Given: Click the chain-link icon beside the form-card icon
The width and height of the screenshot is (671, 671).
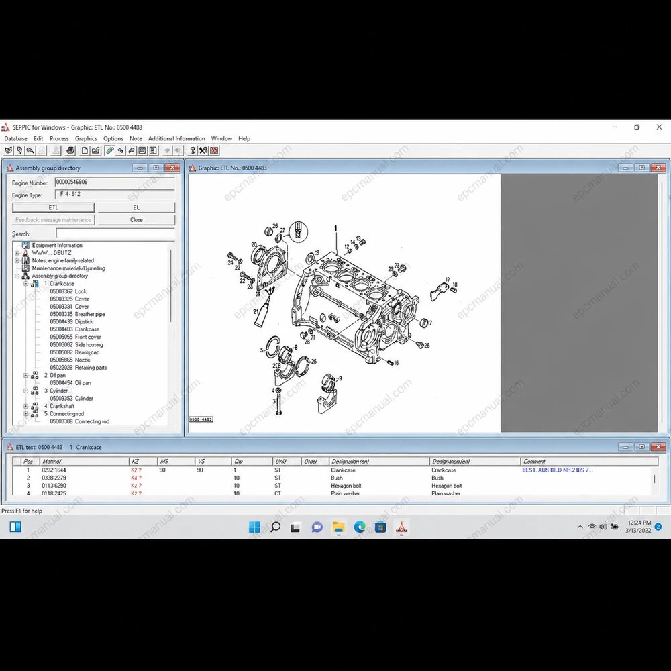Looking at the screenshot, I should tap(132, 150).
